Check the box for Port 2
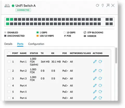This screenshot has width=125, height=108. click(x=9, y=71)
